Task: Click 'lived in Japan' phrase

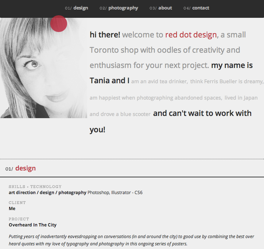Action: point(241,98)
